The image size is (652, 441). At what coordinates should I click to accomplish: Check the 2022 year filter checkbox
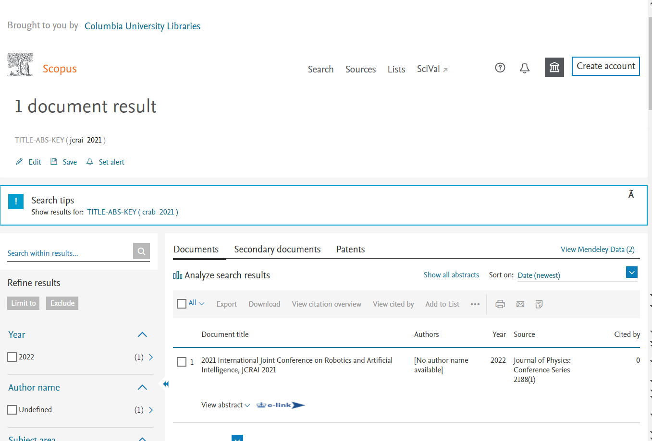point(12,357)
